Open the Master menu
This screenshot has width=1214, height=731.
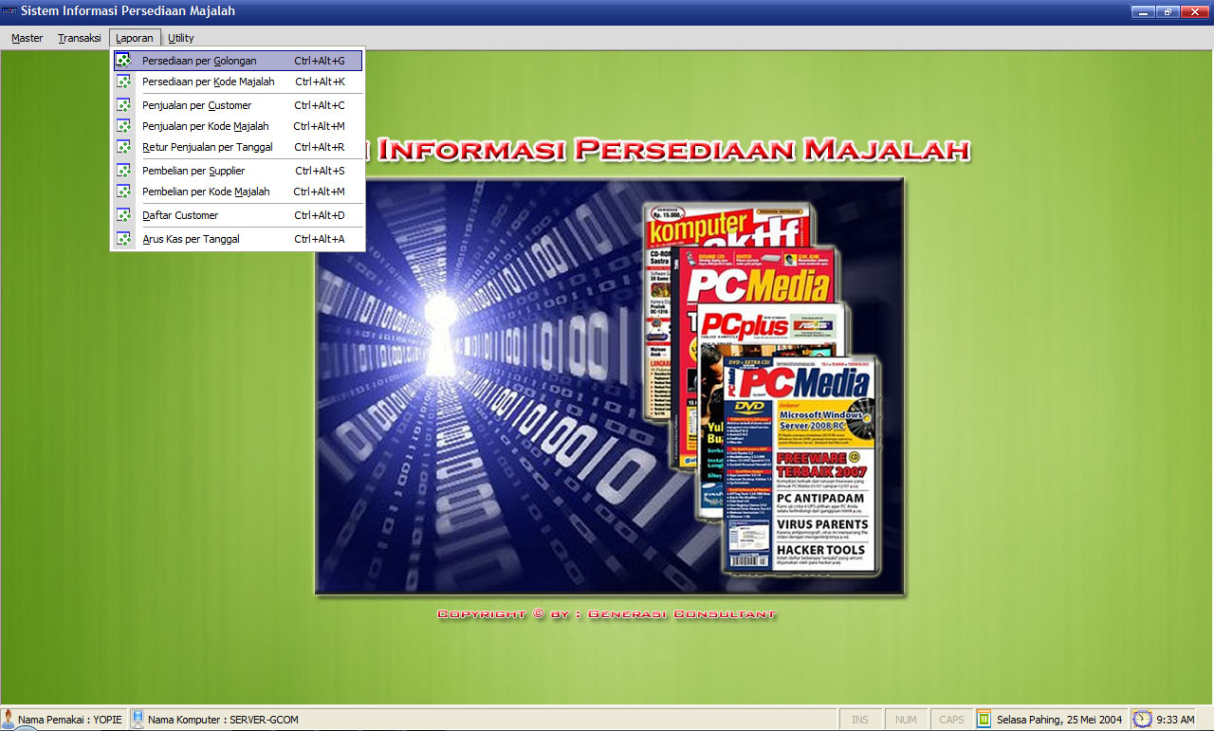tap(28, 38)
